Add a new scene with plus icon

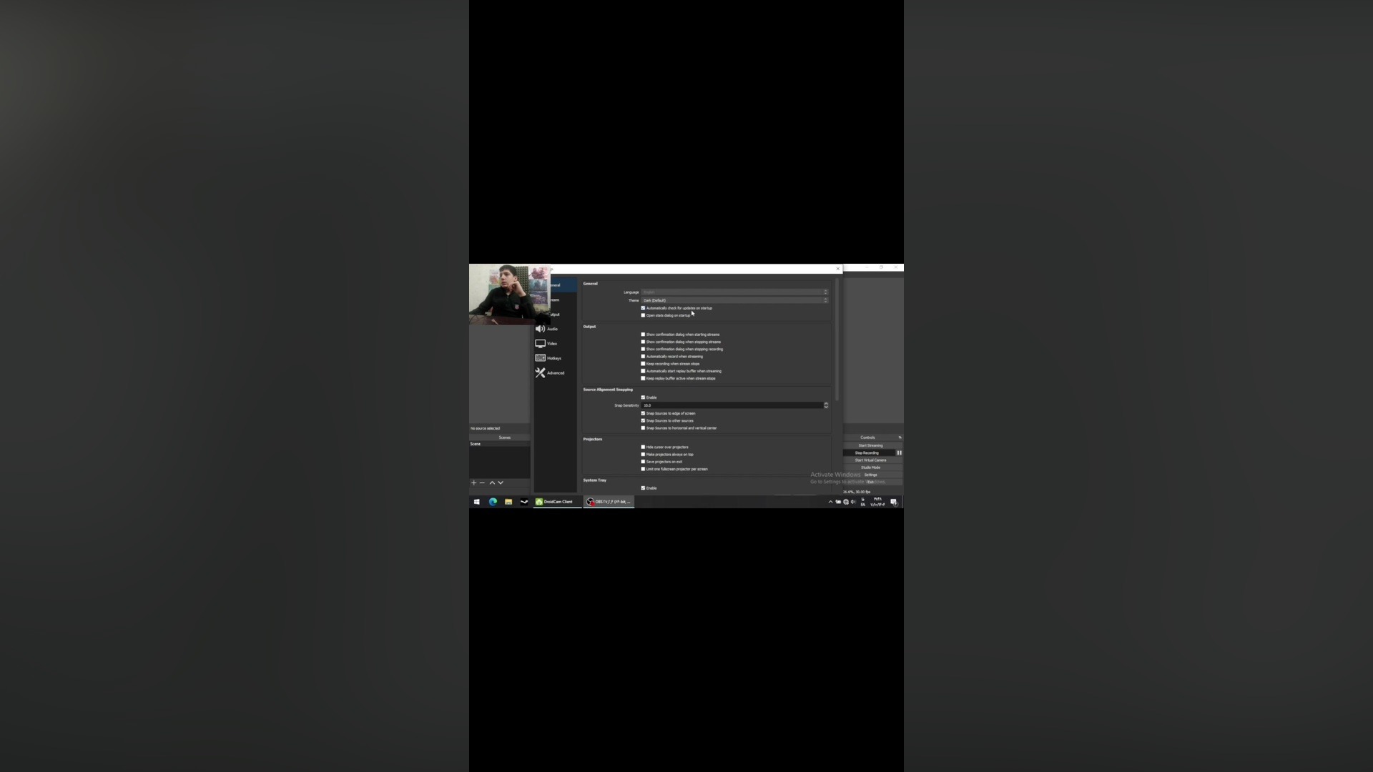(x=473, y=483)
